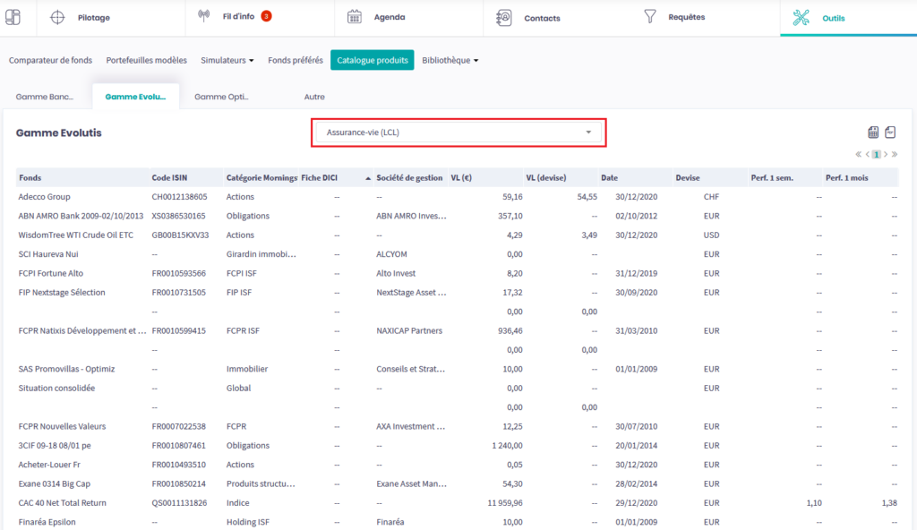Click the dashboard layout icon at top-left
The image size is (917, 530).
click(x=13, y=17)
